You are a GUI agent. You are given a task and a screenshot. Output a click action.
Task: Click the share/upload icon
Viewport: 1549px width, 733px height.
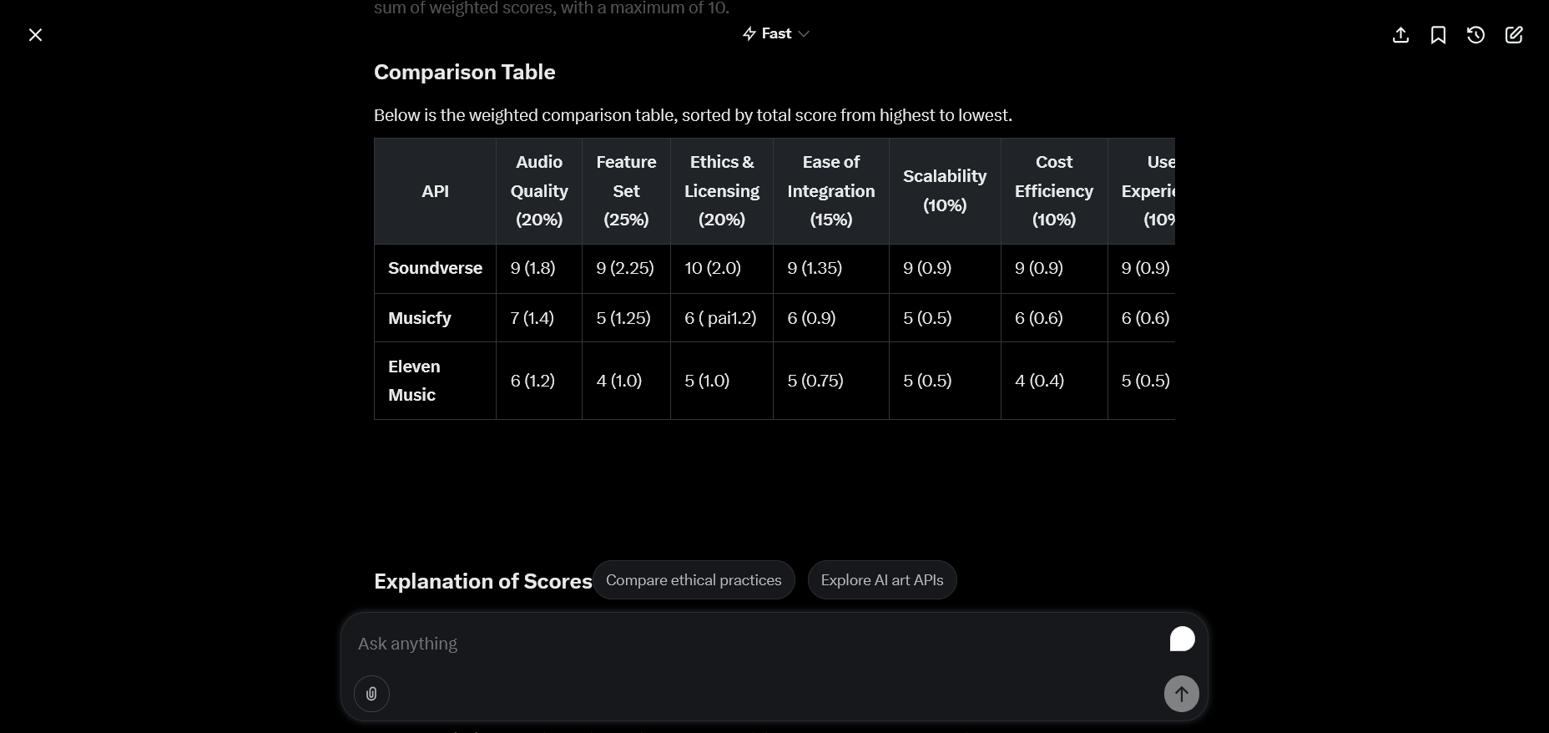click(x=1401, y=35)
